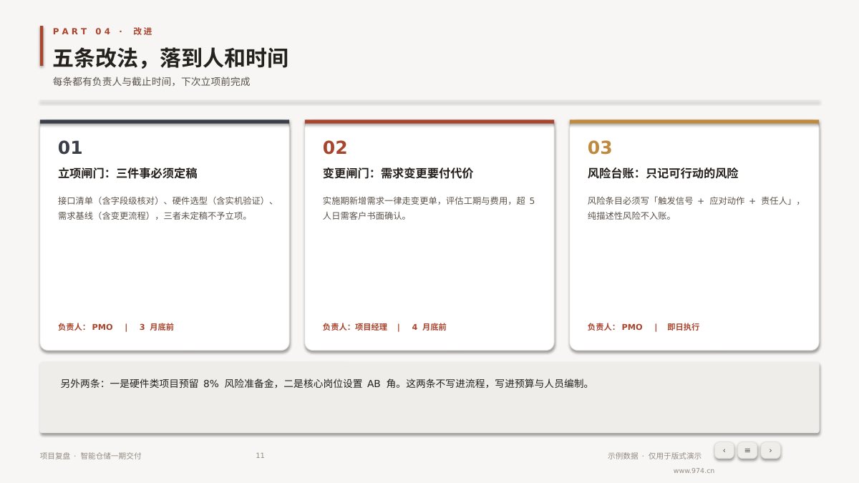The height and width of the screenshot is (483, 859).
Task: Select heading '立项闸门：三件事必须定稿'
Action: 127,173
